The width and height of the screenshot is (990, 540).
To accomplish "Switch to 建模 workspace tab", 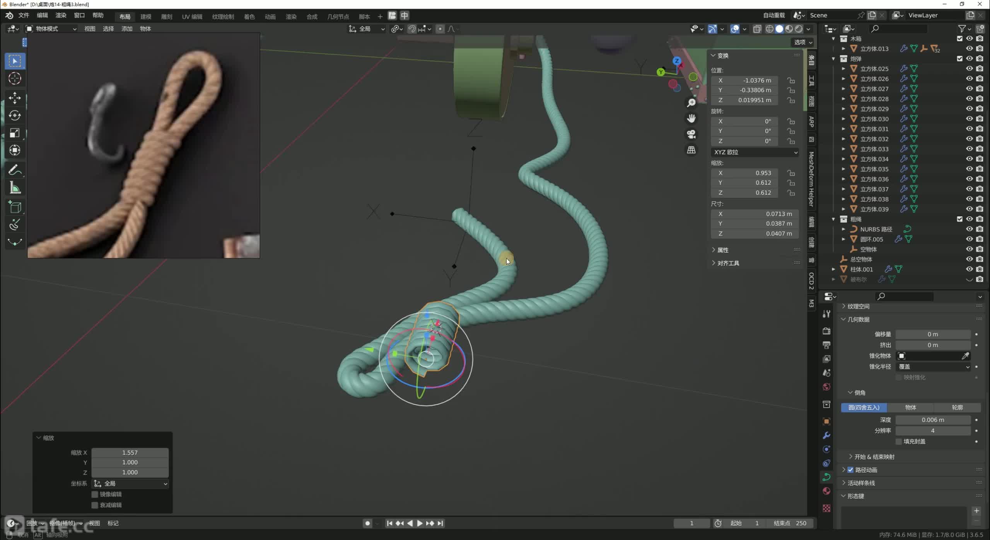I will [x=146, y=16].
